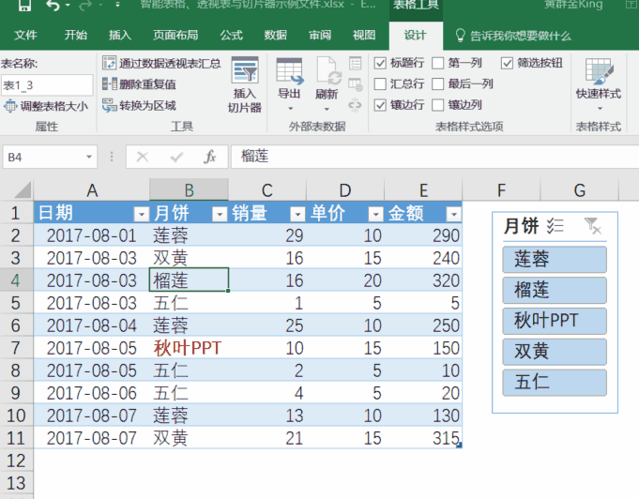Select the 莲蓉 slicer button
The image size is (639, 499).
(554, 259)
